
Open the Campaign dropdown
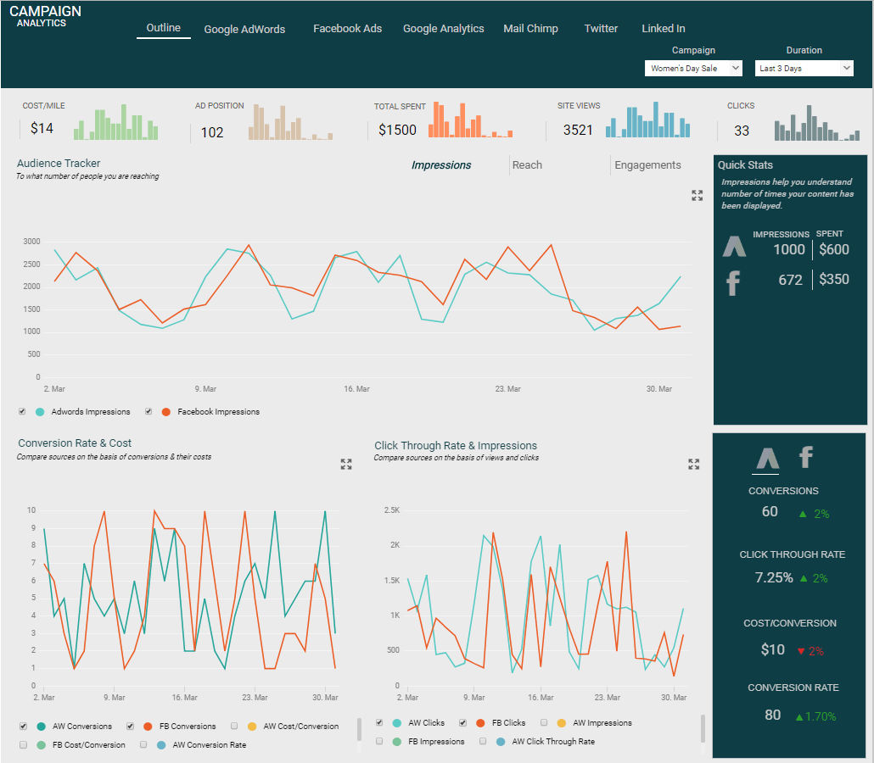693,69
